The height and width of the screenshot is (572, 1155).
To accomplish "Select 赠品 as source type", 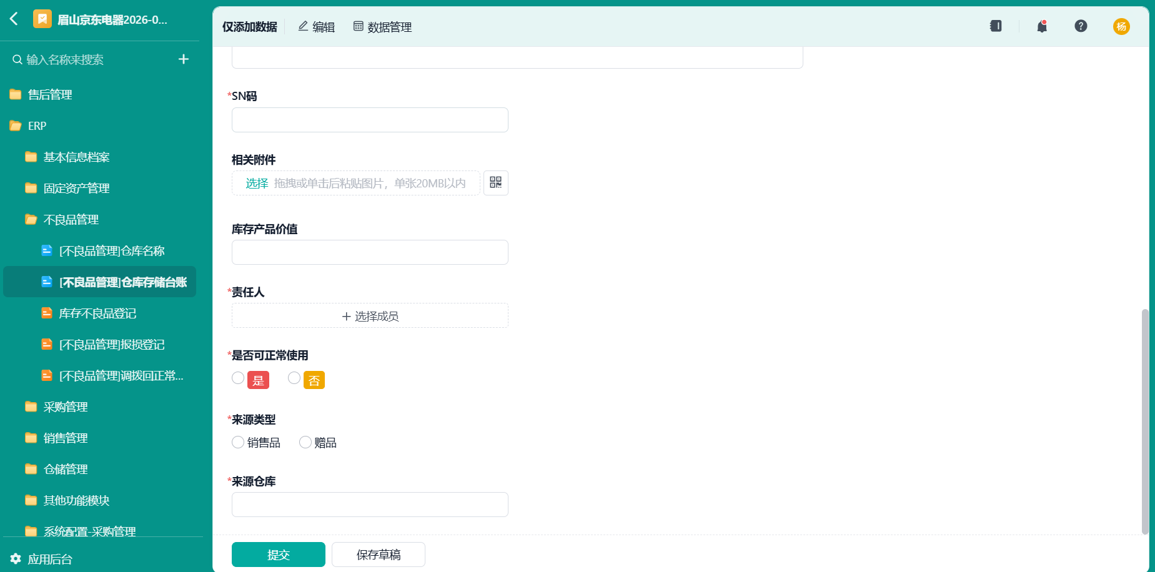I will coord(305,442).
